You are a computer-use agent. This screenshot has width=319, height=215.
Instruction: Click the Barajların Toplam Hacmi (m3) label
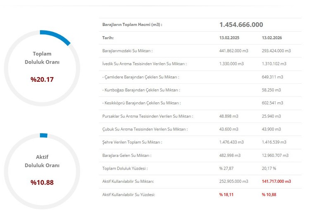[132, 25]
